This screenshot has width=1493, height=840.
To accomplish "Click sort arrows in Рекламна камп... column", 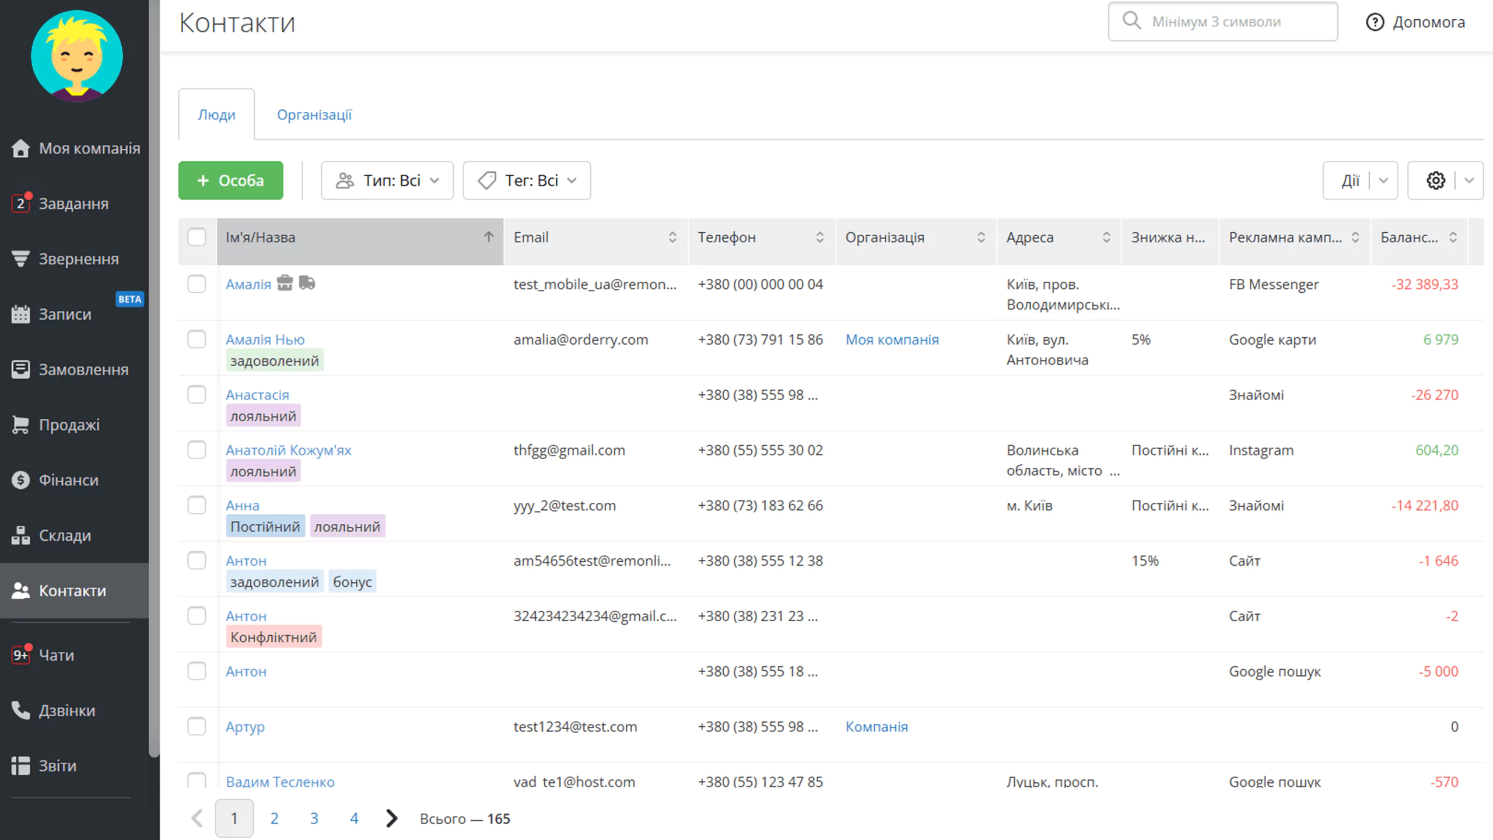I will coord(1355,237).
